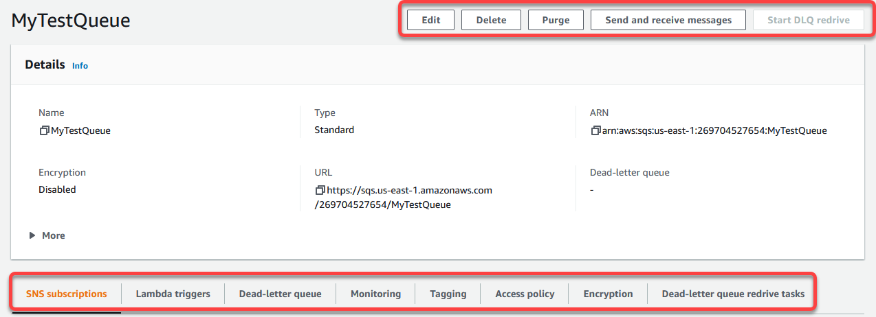Viewport: 876px width, 317px height.
Task: Open Dead-letter queue redrive tasks tab
Action: point(732,294)
